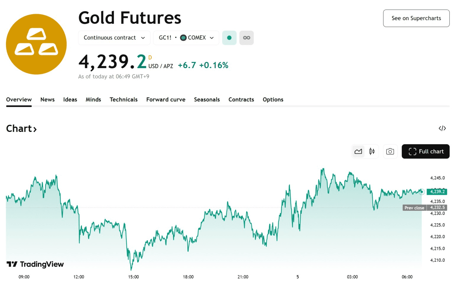
Task: Open the Forward curve tab
Action: pyautogui.click(x=166, y=100)
